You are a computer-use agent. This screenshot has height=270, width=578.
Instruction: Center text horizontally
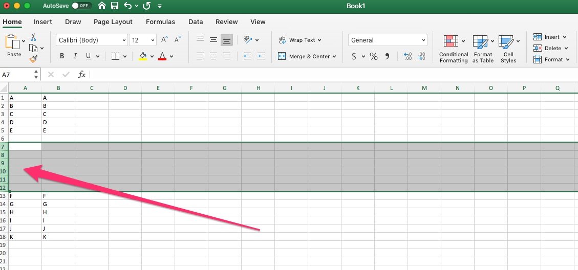pyautogui.click(x=213, y=56)
